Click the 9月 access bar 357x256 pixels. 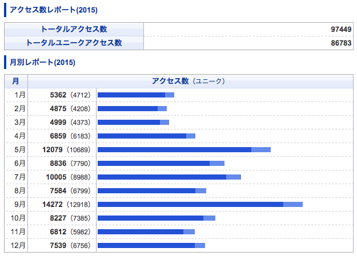coord(200,204)
